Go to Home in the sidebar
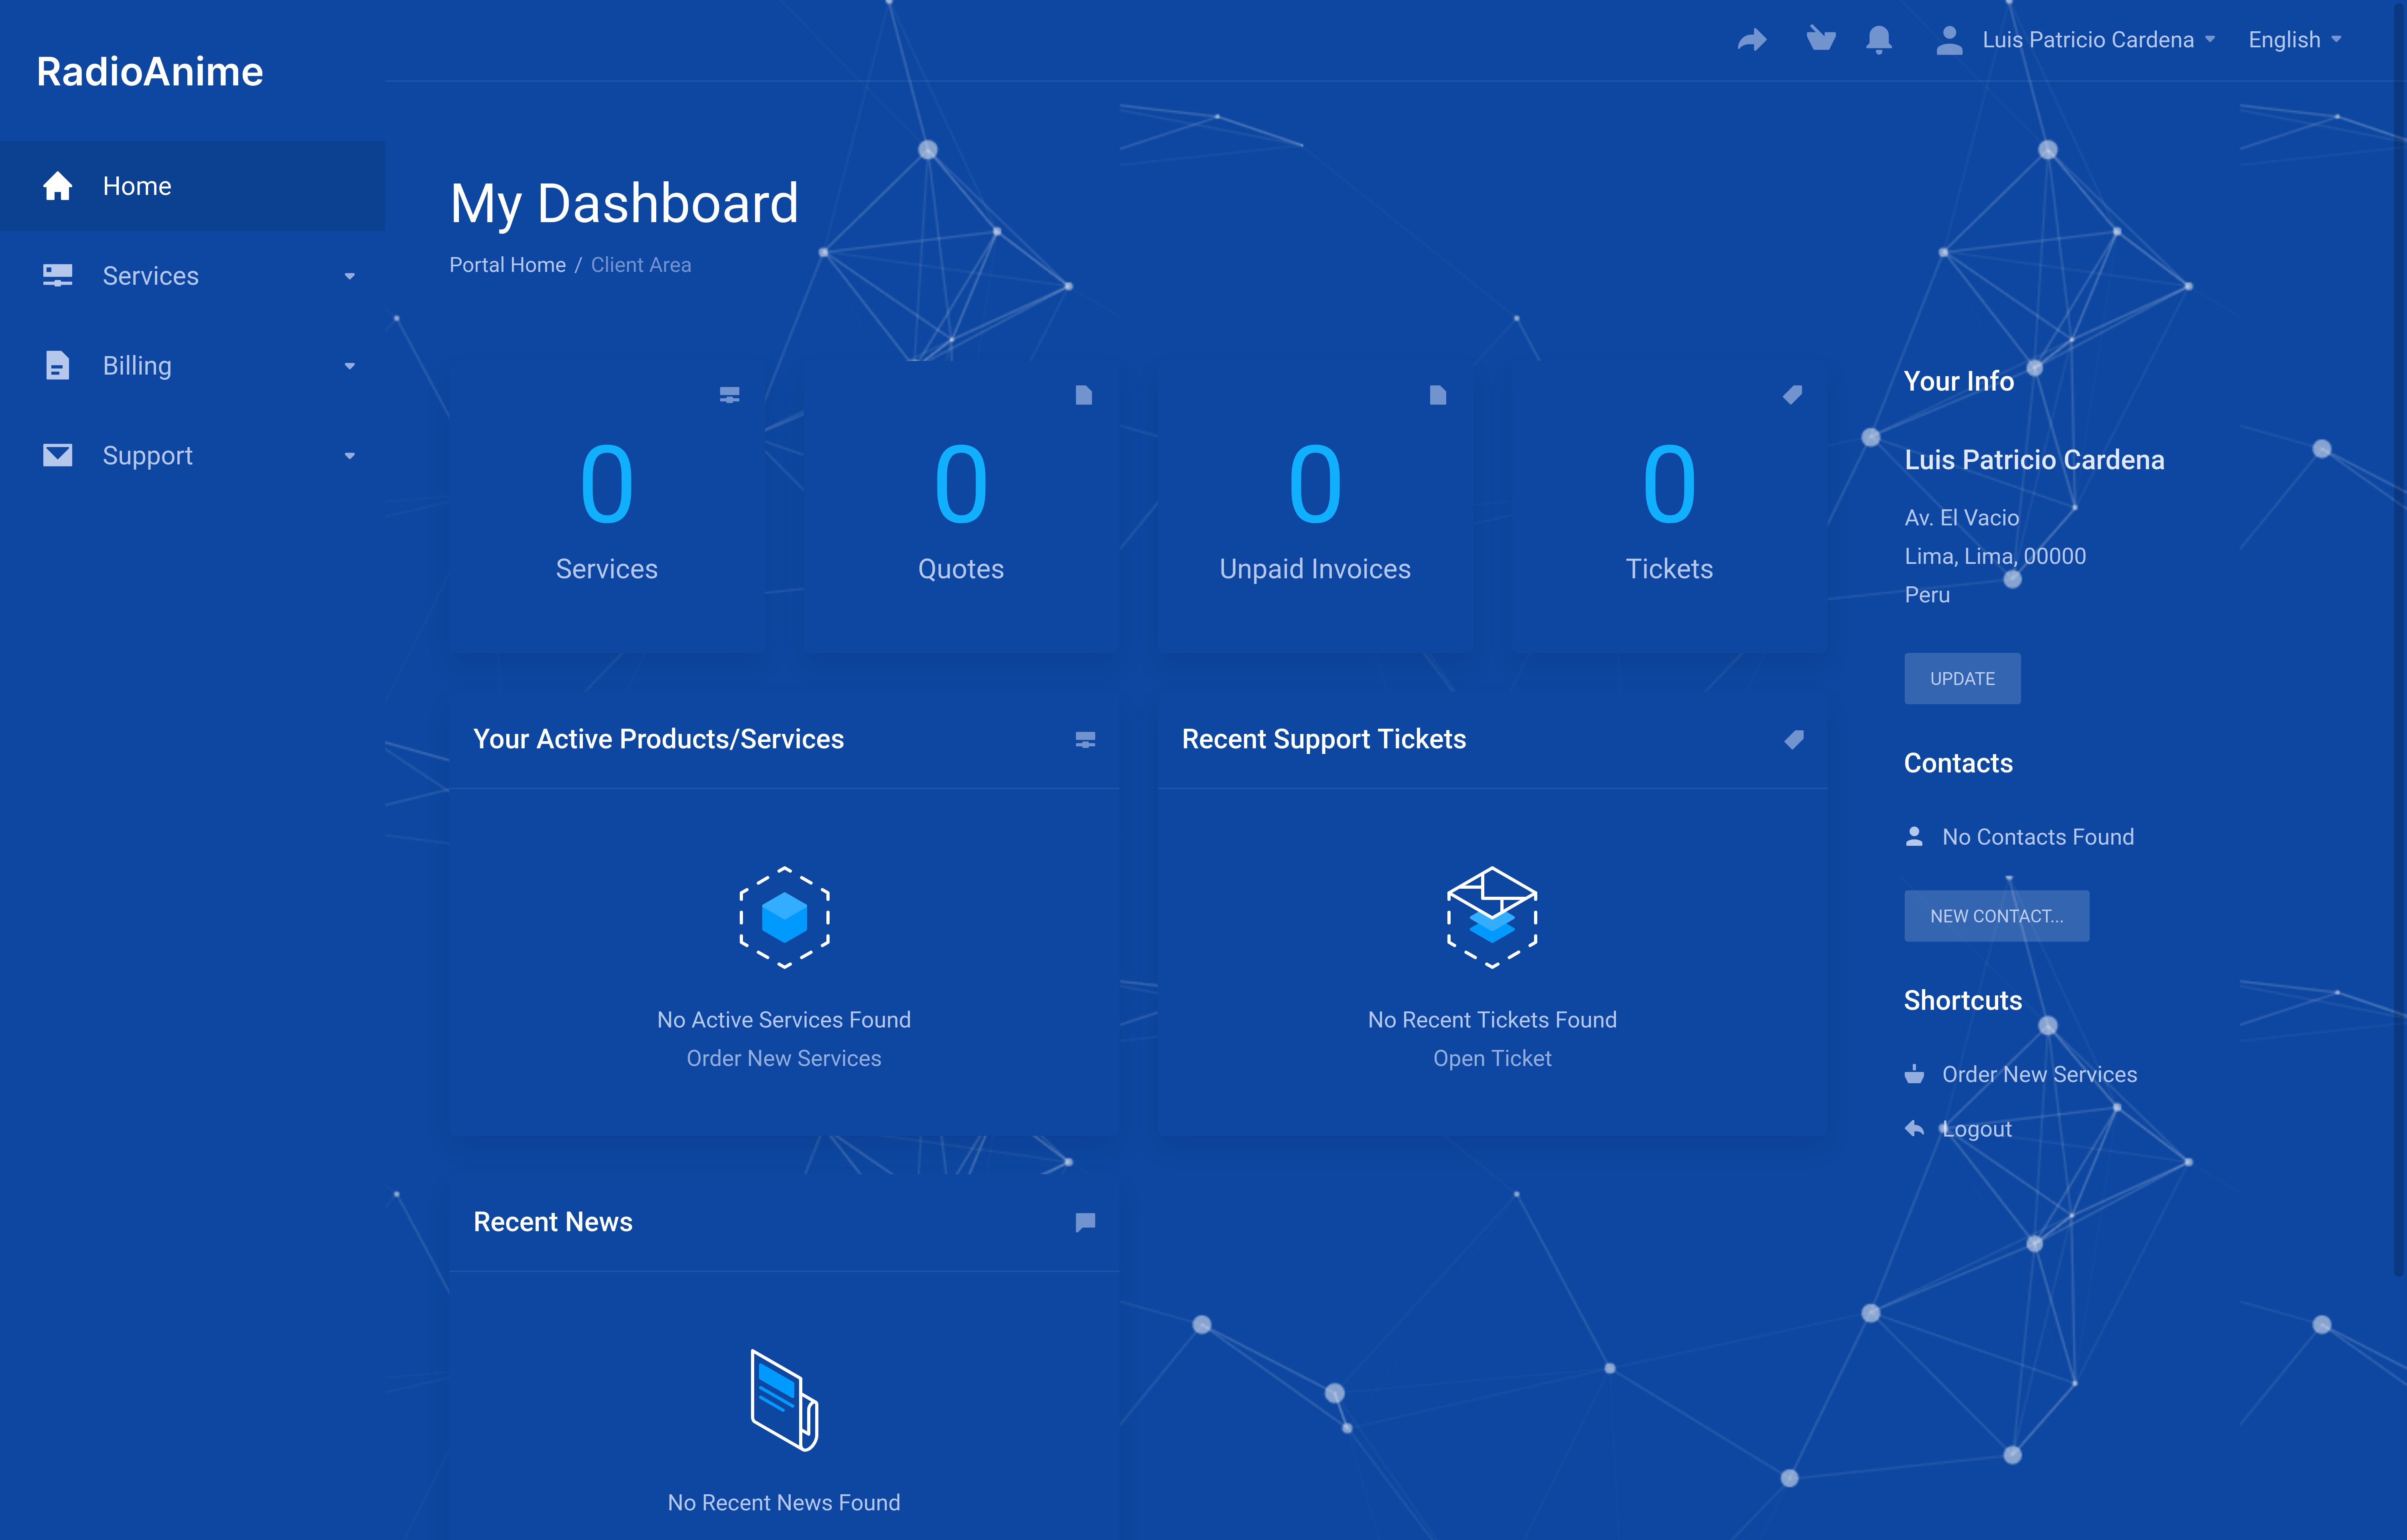This screenshot has width=2407, height=1540. point(192,186)
